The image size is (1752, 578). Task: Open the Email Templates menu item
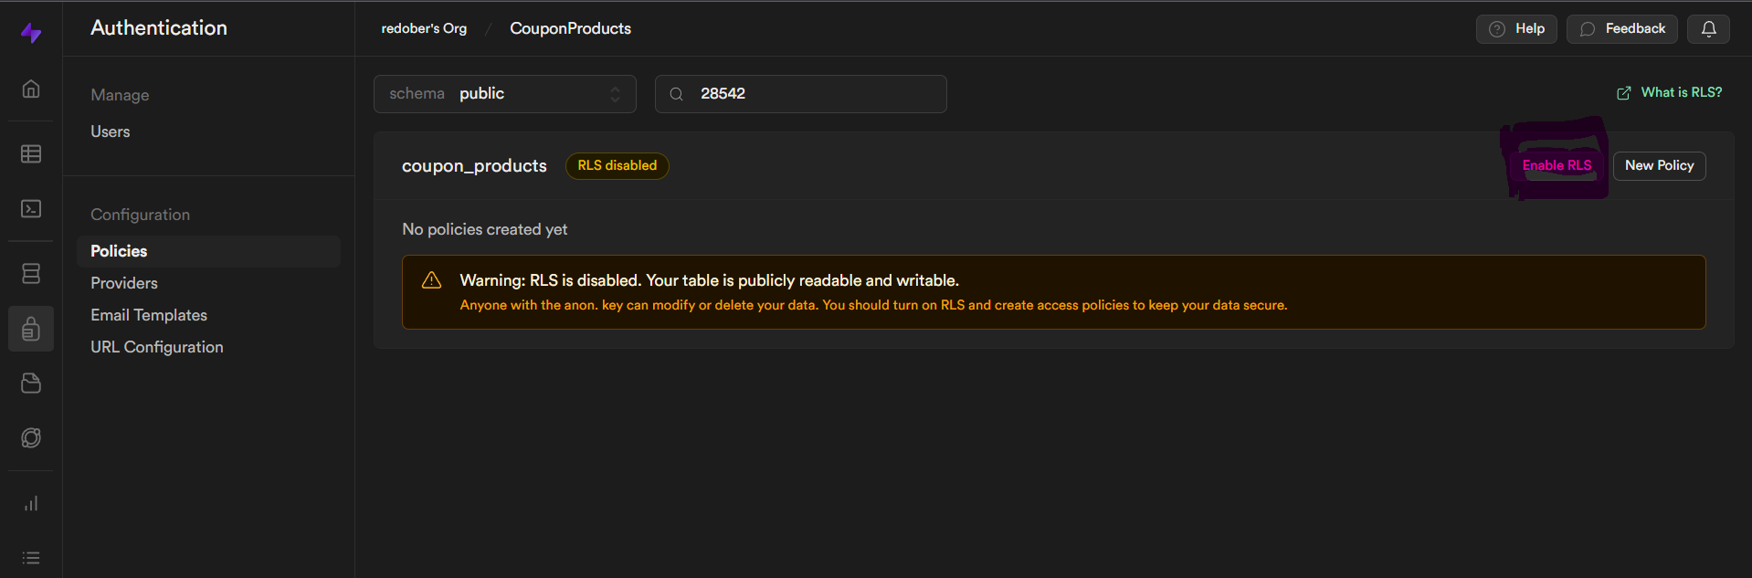149,315
